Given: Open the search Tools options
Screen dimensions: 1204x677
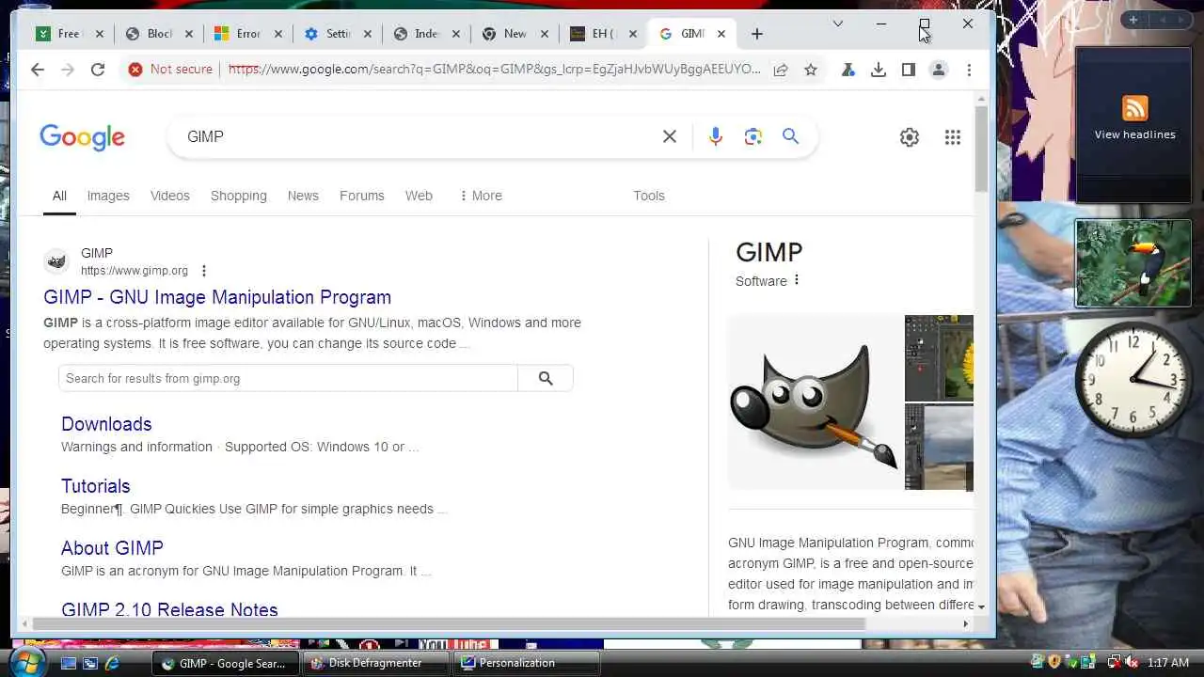Looking at the screenshot, I should [x=649, y=196].
